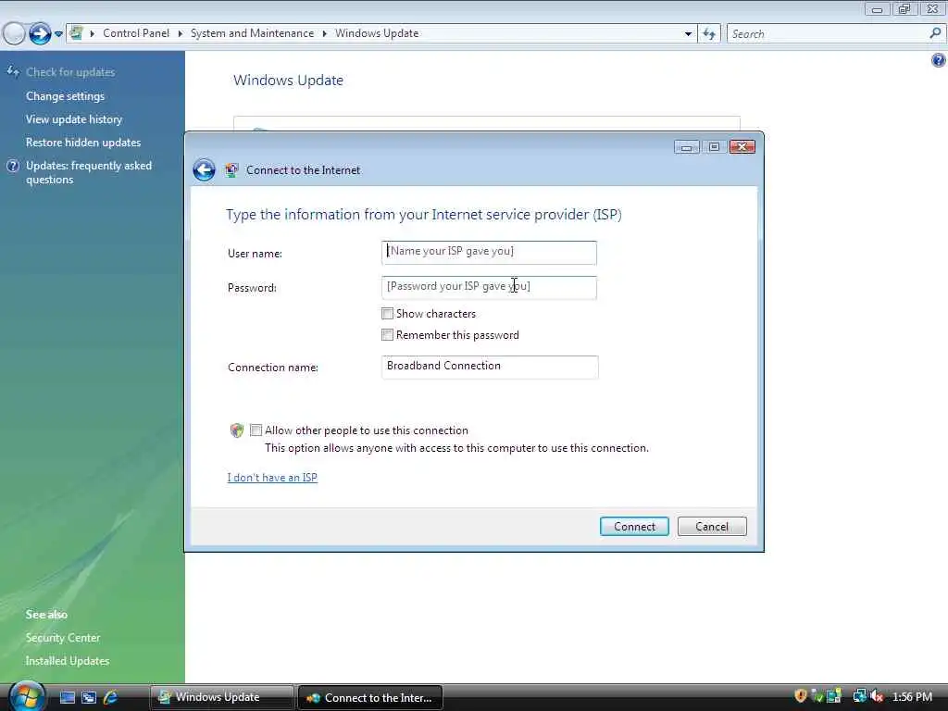Click the muted volume tray icon
The width and height of the screenshot is (948, 711).
(877, 696)
